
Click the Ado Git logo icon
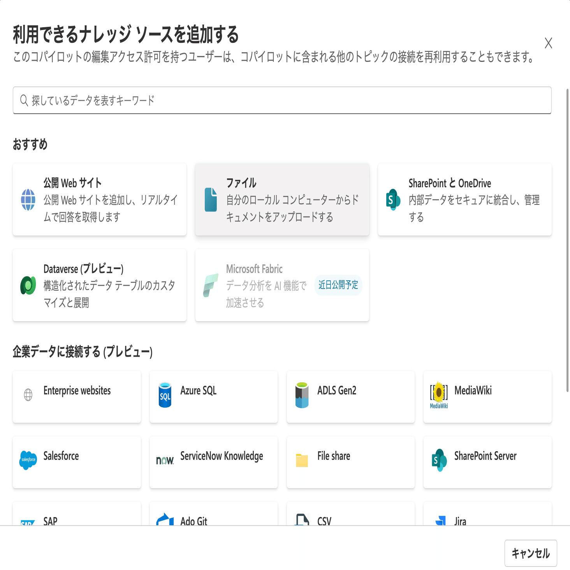point(165,520)
